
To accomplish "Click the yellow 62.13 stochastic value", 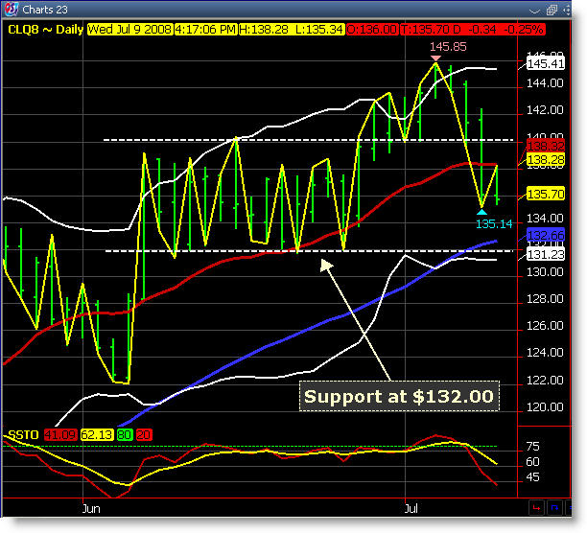I will 97,434.
